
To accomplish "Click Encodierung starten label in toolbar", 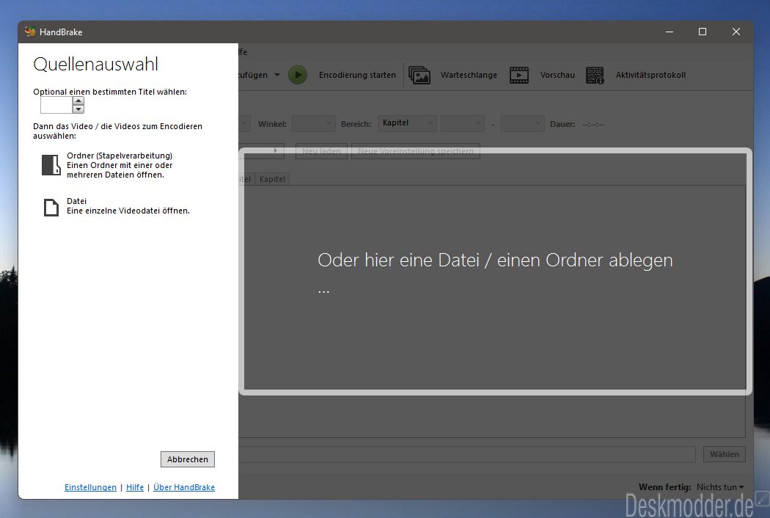I will [x=357, y=75].
